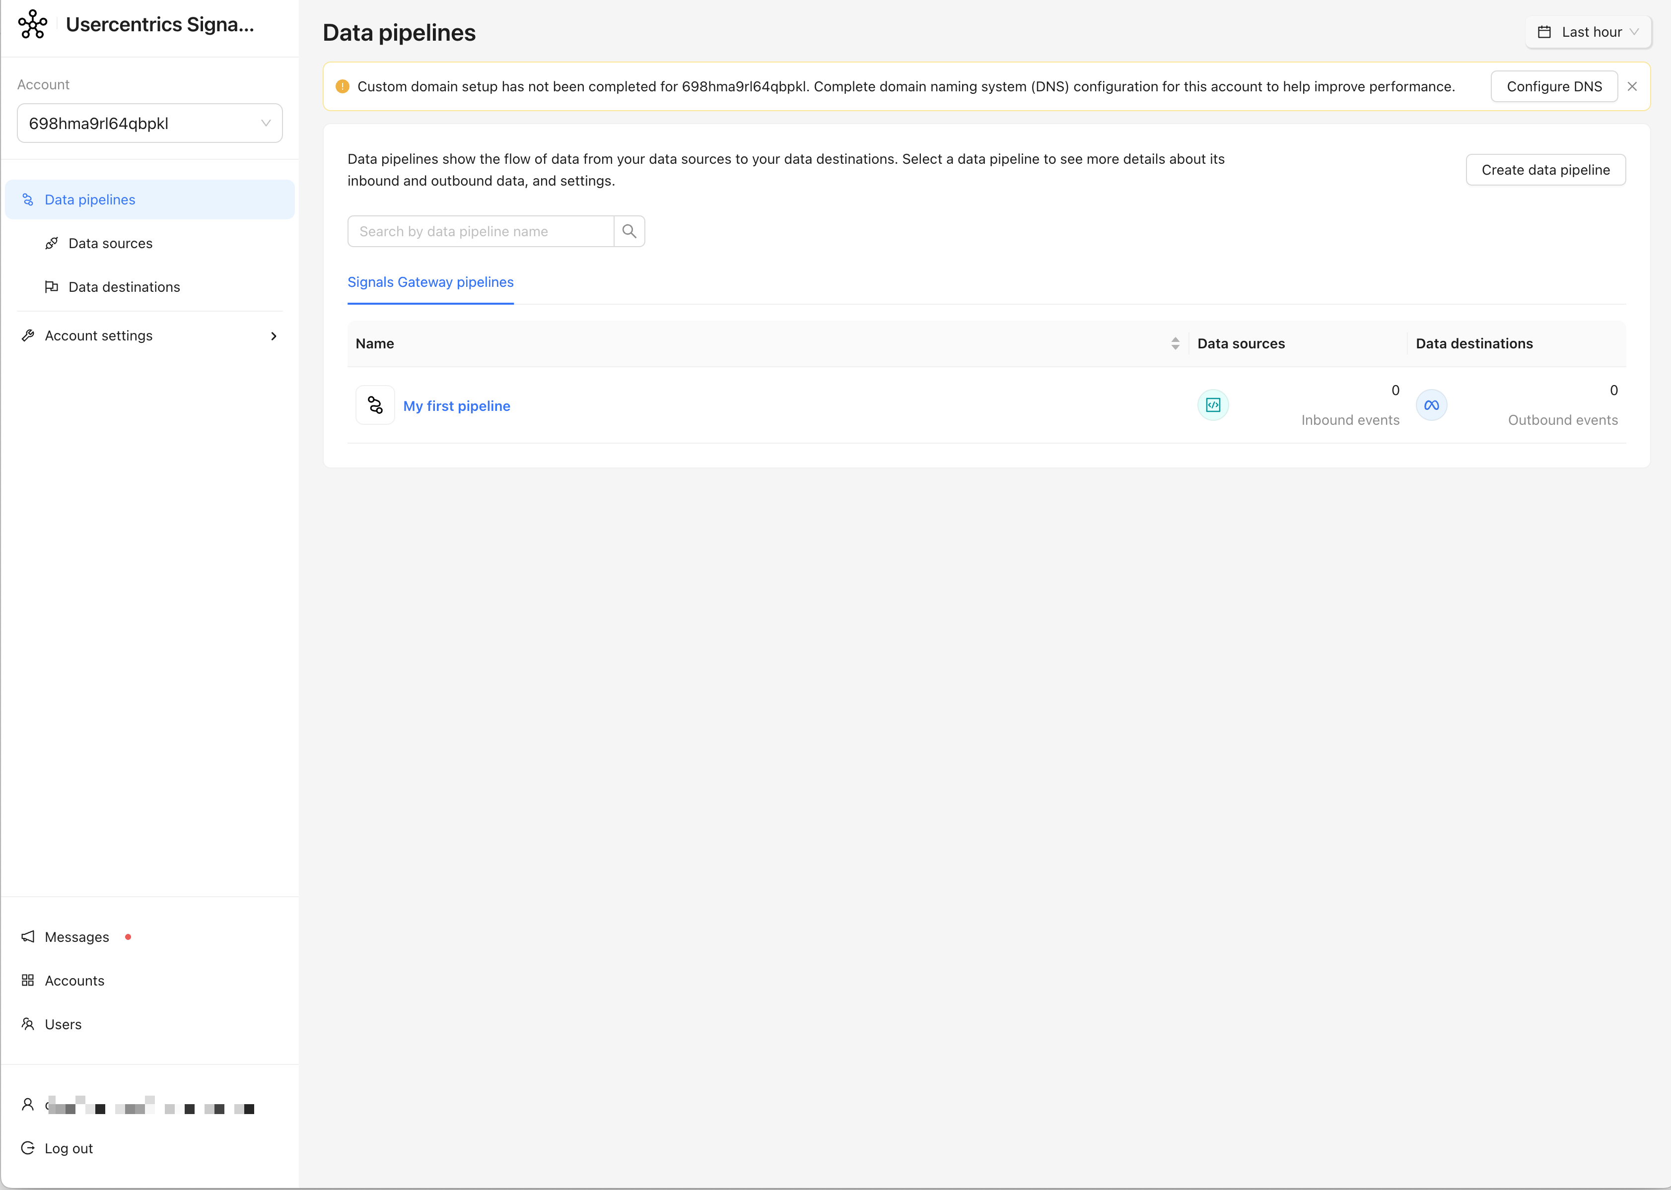
Task: Click the Meta destination icon
Action: click(1431, 405)
